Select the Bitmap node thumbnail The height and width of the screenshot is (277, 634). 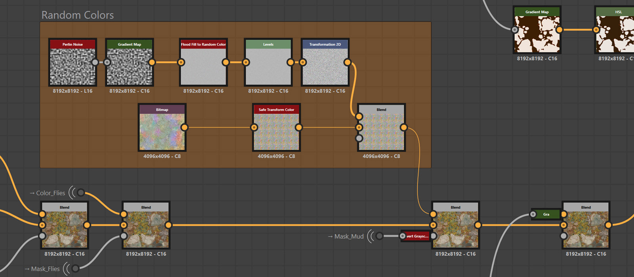coord(162,132)
